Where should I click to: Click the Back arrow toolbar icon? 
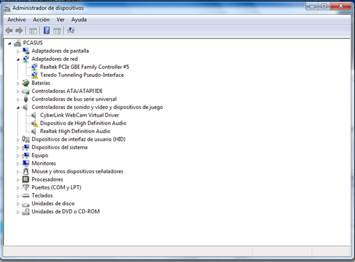coord(9,31)
